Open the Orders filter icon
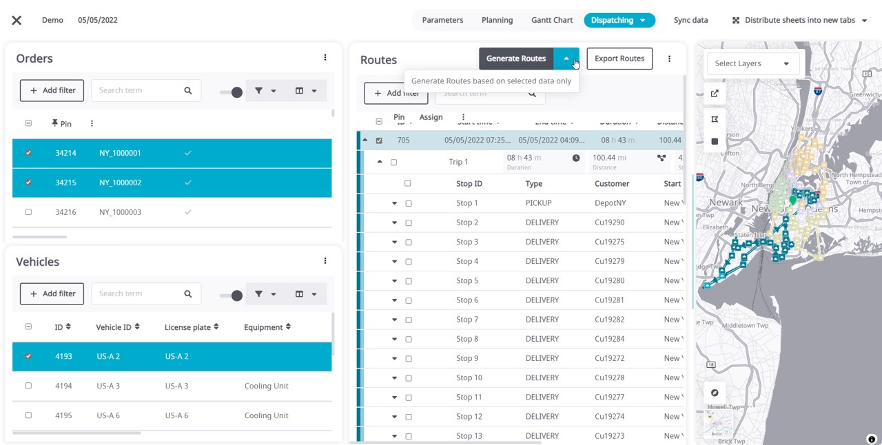The image size is (882, 445). click(258, 90)
